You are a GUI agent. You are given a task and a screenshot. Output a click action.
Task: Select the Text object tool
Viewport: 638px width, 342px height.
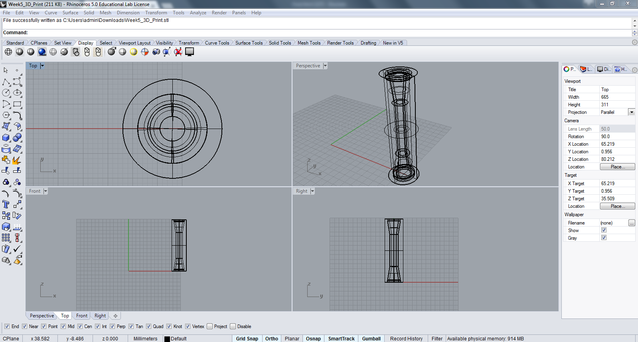coord(6,205)
